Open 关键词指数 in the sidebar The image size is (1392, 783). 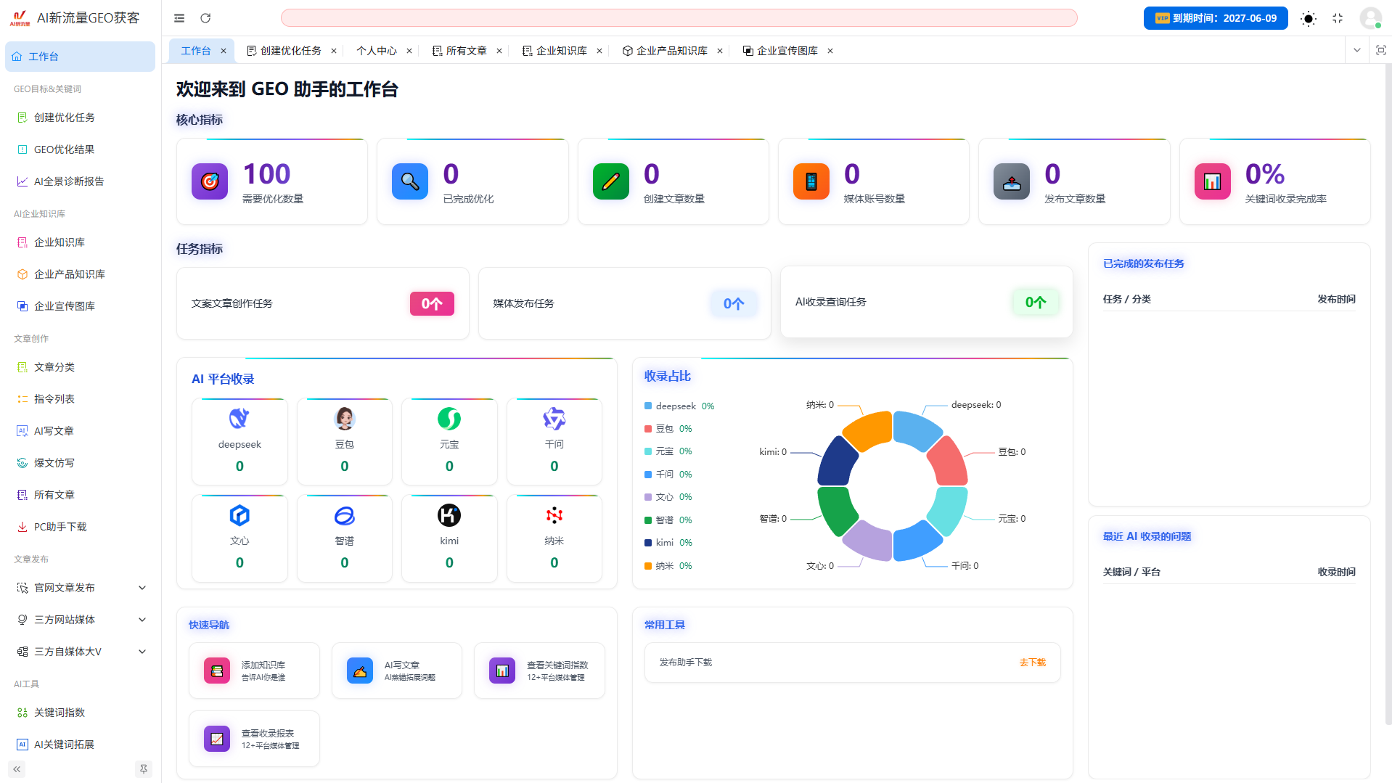(x=80, y=713)
